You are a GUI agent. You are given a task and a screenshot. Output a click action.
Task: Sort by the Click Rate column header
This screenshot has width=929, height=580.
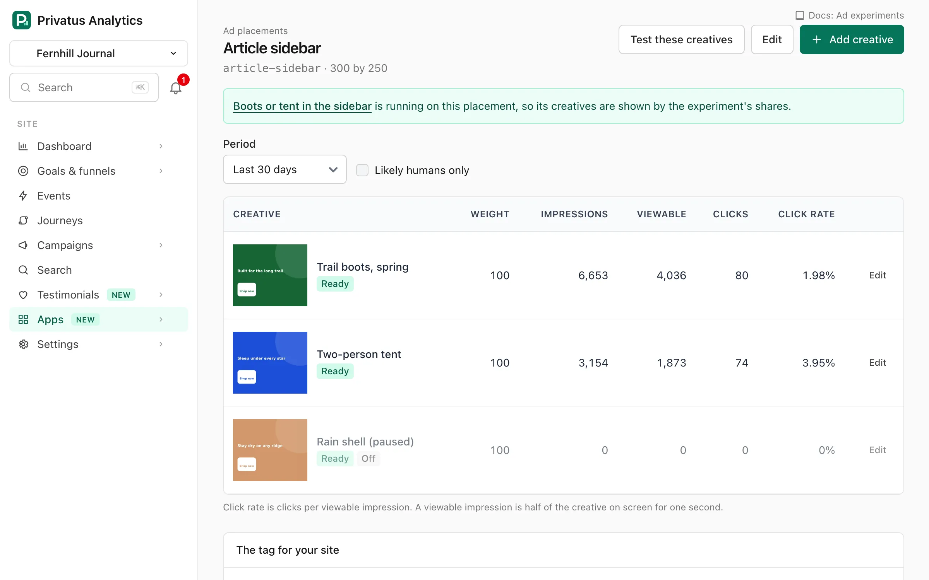click(x=806, y=214)
